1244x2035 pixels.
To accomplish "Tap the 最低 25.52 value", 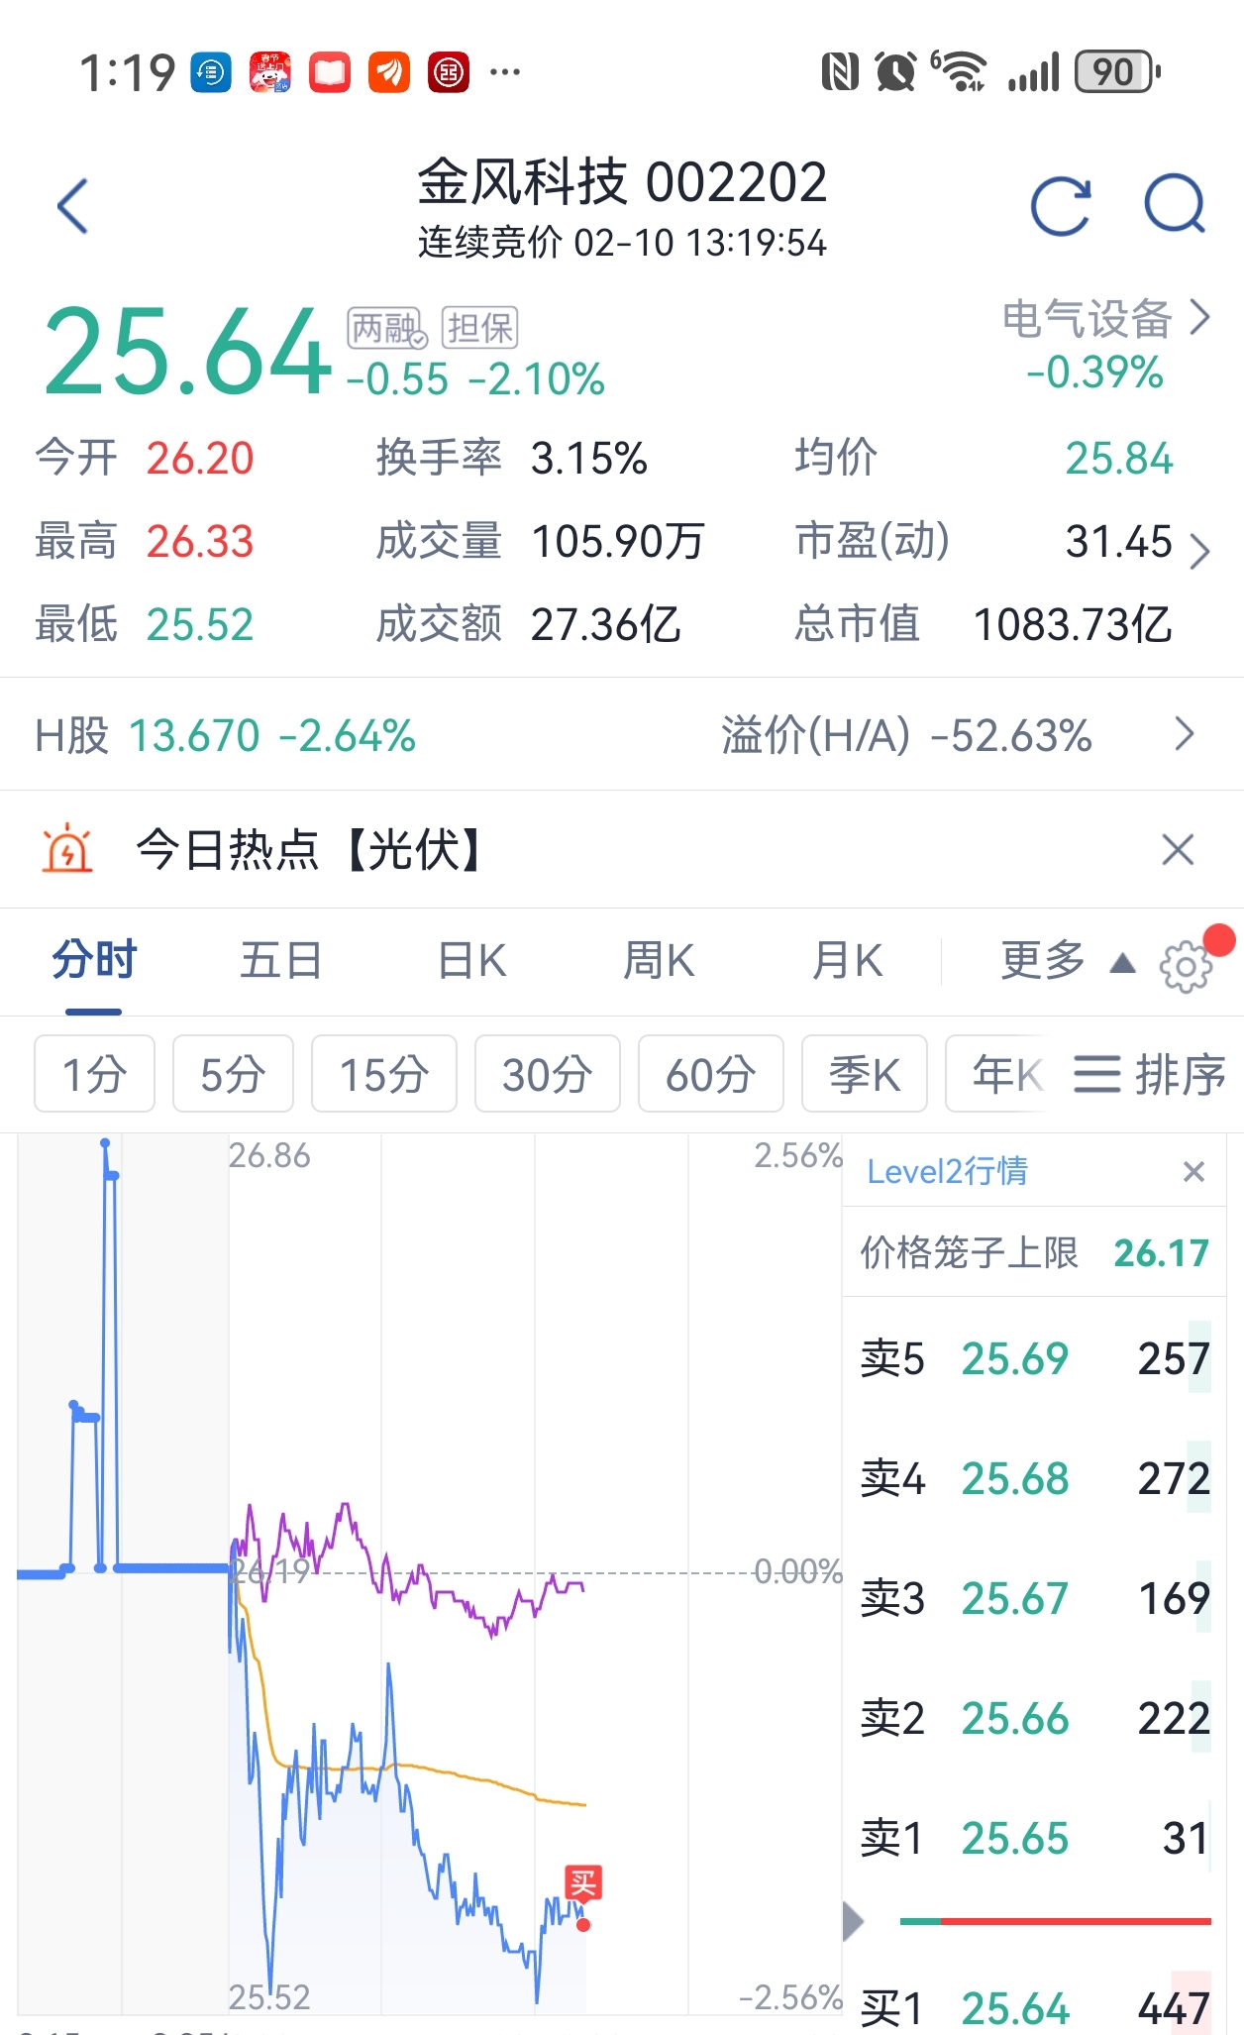I will click(200, 624).
